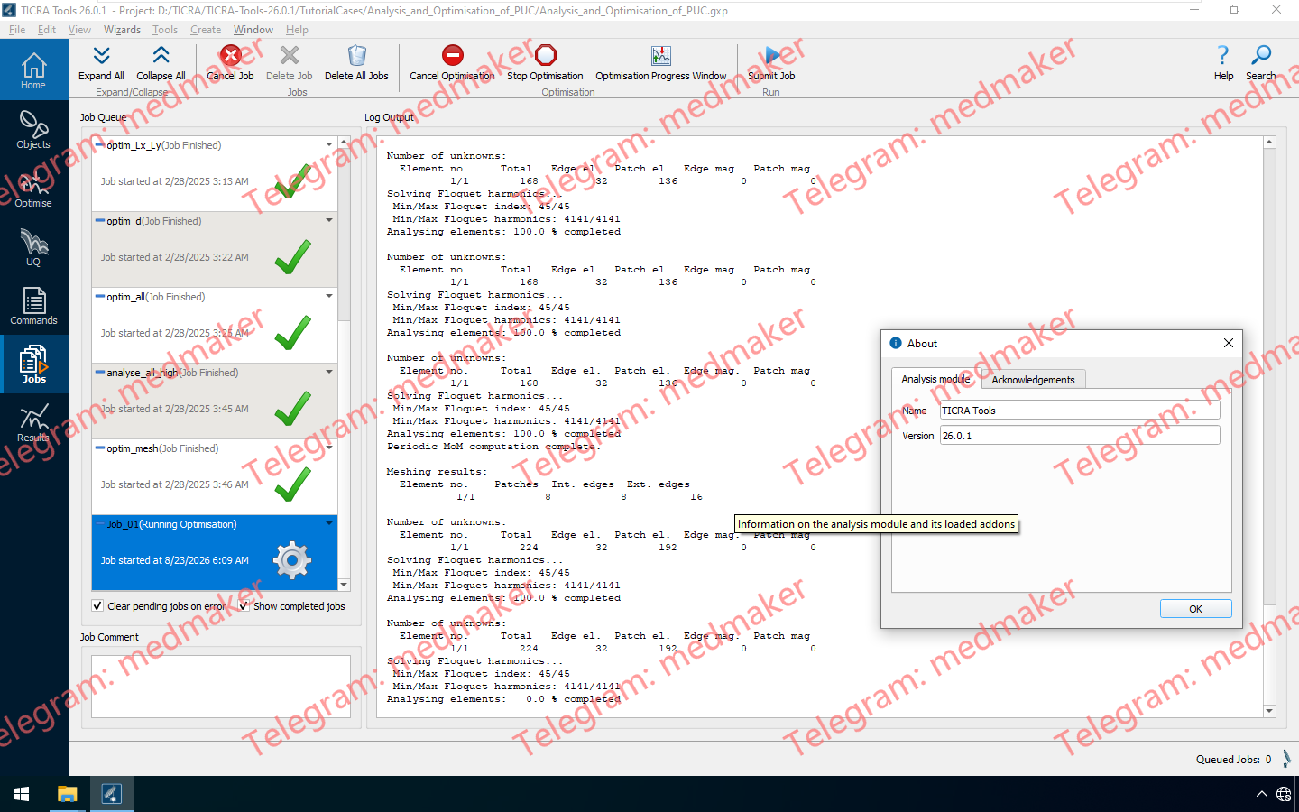Image resolution: width=1299 pixels, height=812 pixels.
Task: Click the TICRA Tools taskbar icon
Action: [111, 794]
